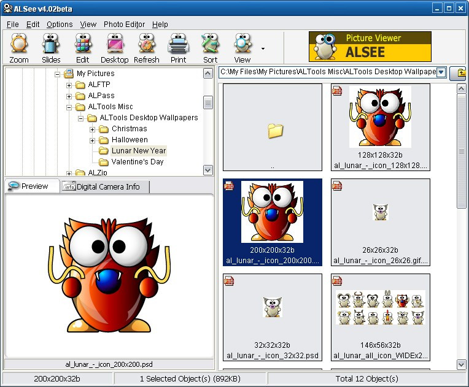Click the thumbnail pane scrollbar thumb
The width and height of the screenshot is (469, 387).
coord(461,151)
